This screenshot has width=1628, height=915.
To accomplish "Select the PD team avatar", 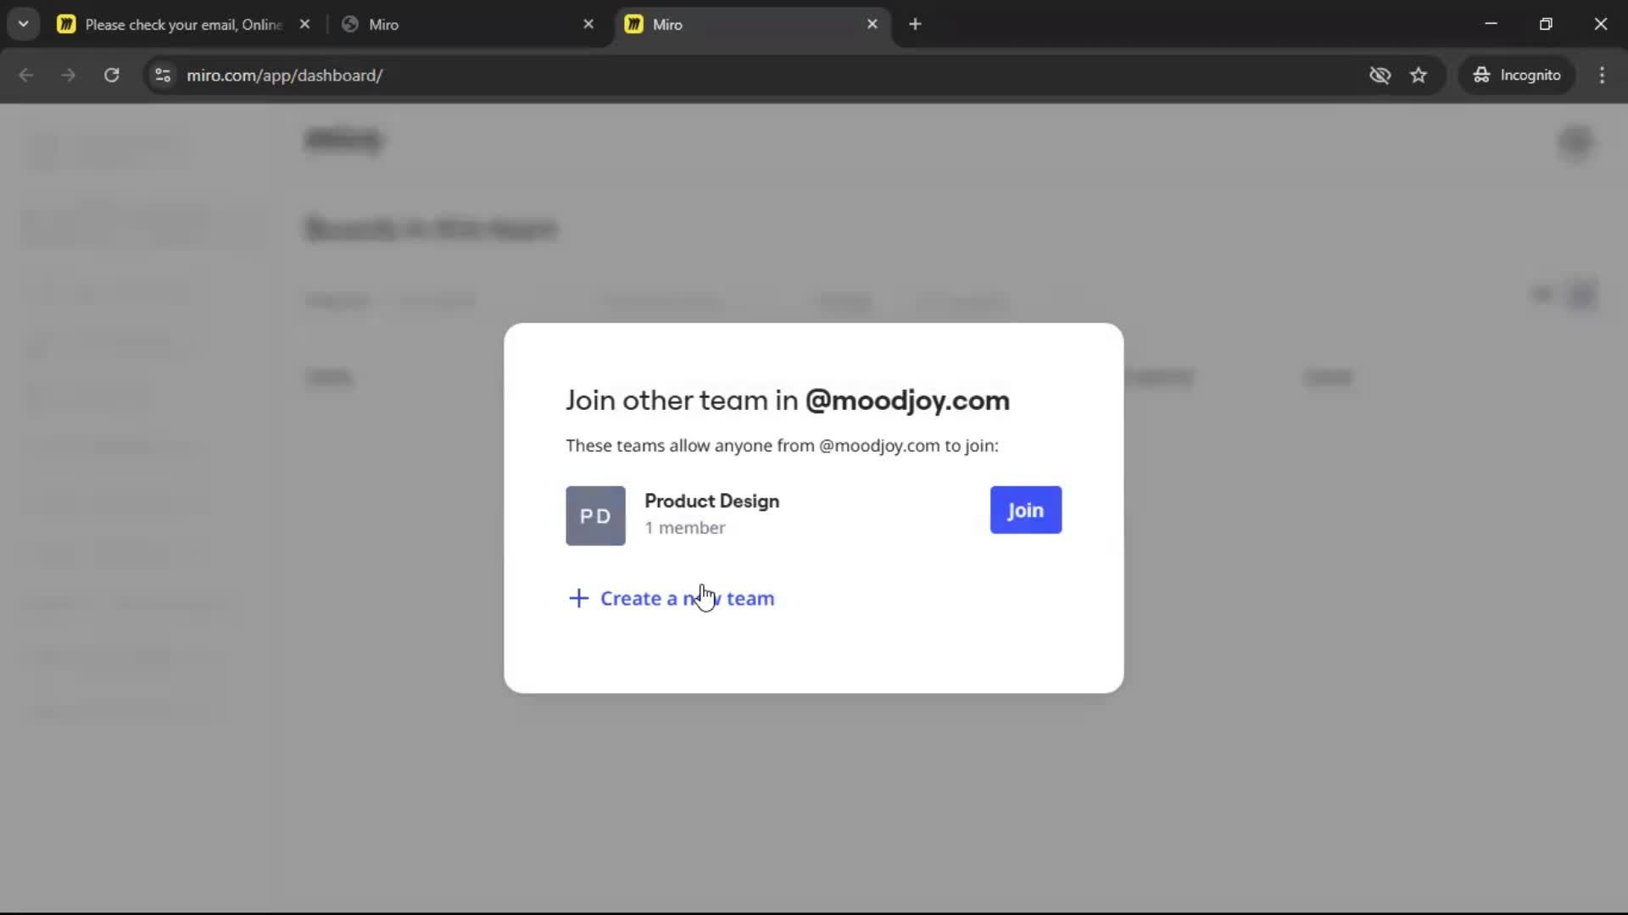I will tap(595, 516).
